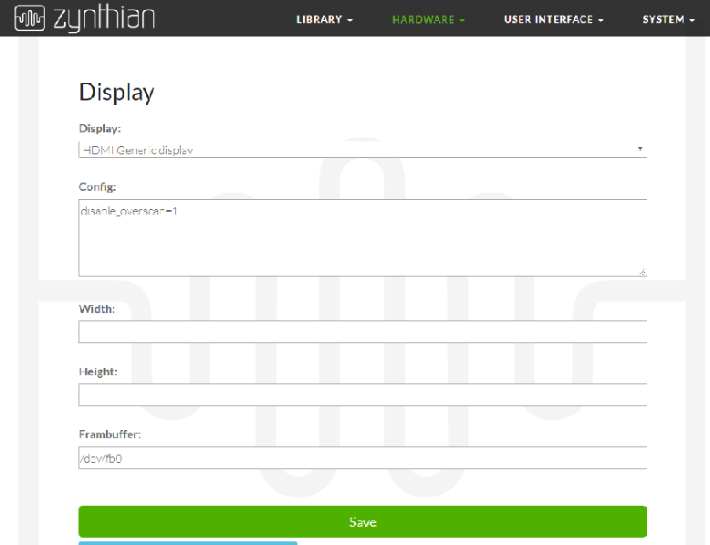Viewport: 710px width, 545px height.
Task: Focus the Width input field
Action: pyautogui.click(x=362, y=331)
